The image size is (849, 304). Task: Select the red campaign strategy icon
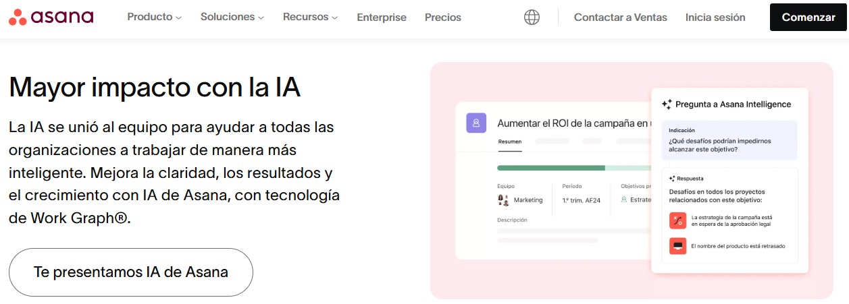(x=677, y=220)
